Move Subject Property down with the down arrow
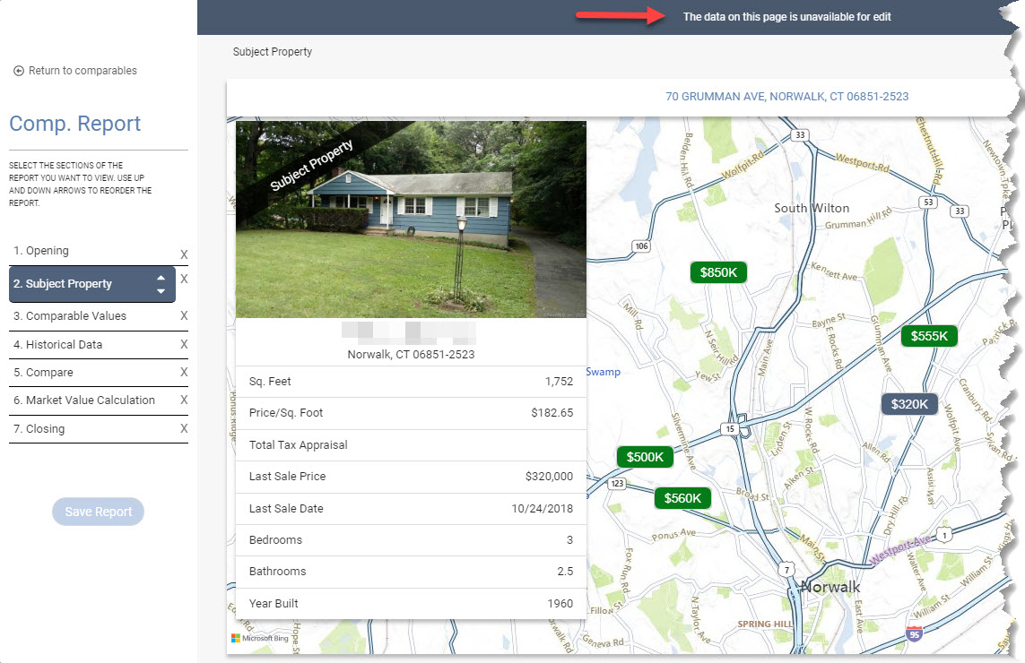 (x=161, y=291)
